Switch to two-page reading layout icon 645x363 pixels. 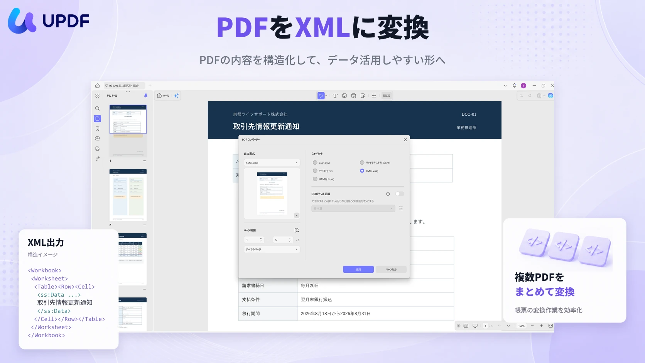click(x=466, y=326)
